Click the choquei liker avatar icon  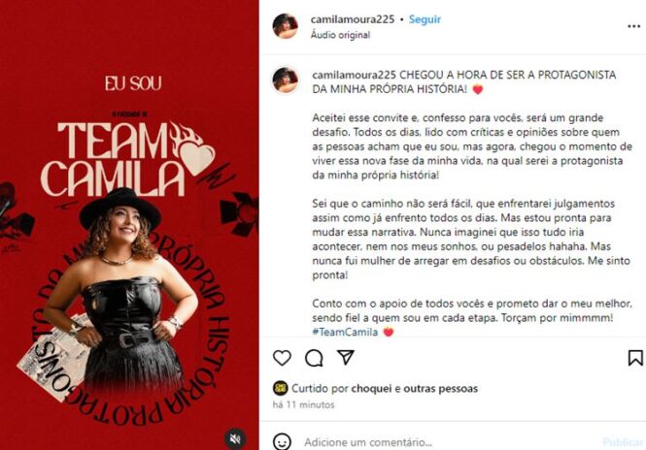(280, 388)
